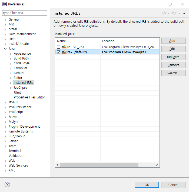Select the XML tree item

[x=12, y=170]
